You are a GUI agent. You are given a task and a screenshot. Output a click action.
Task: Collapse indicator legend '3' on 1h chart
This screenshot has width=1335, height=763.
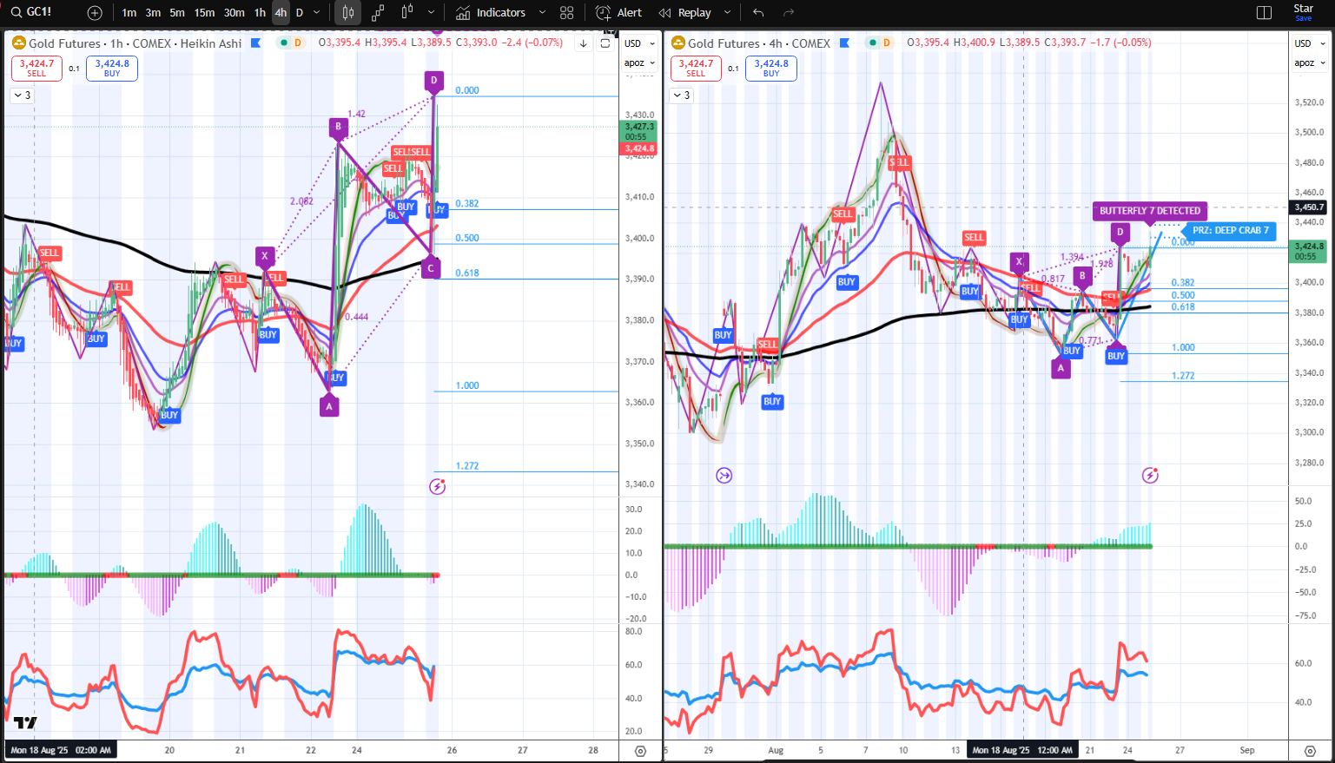click(23, 95)
